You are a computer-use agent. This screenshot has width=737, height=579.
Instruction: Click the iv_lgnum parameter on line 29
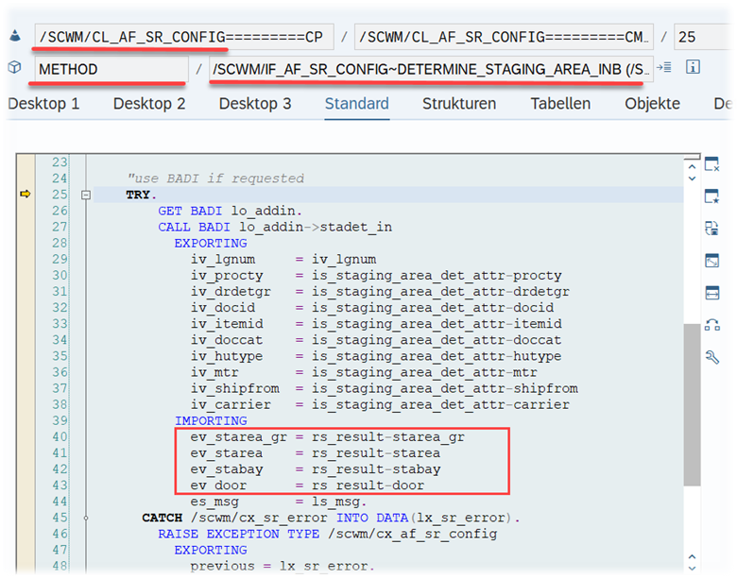[x=223, y=260]
